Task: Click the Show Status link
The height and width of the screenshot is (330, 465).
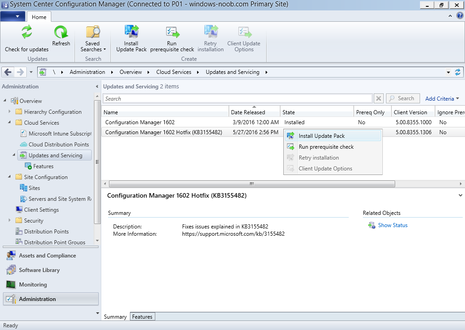Action: (x=393, y=225)
